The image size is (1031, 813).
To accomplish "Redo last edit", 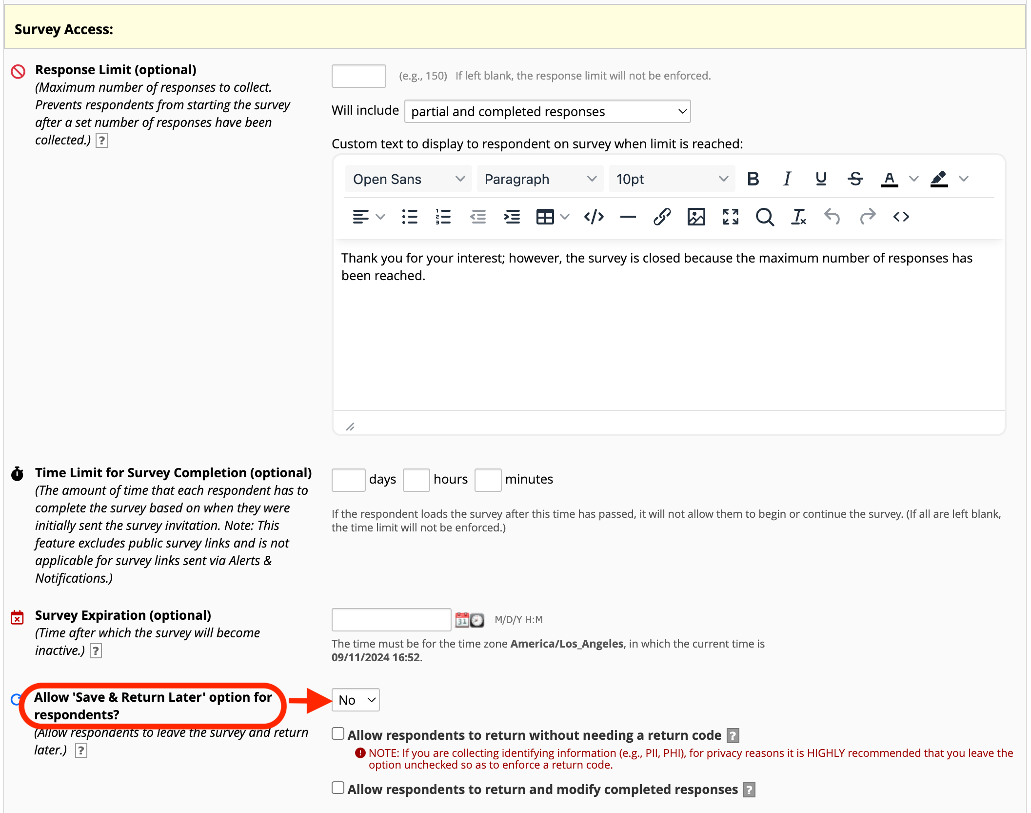I will (867, 217).
